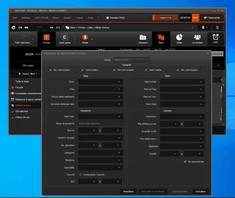Open the Opzioni menu

point(67,18)
